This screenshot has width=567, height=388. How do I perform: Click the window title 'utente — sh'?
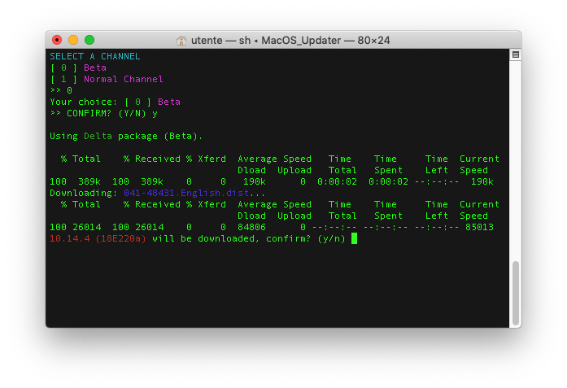coord(220,40)
